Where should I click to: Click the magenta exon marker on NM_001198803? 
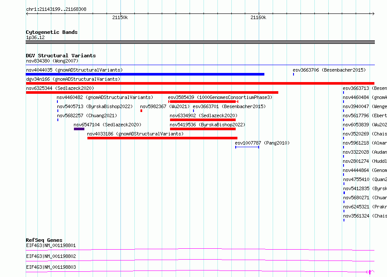point(370,272)
